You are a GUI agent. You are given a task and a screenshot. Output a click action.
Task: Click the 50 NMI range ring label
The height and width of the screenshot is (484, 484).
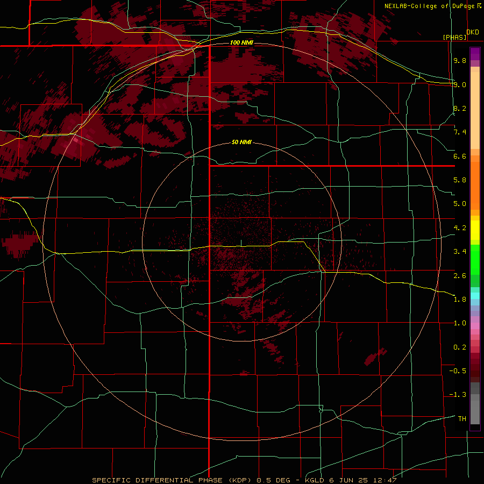click(x=241, y=143)
